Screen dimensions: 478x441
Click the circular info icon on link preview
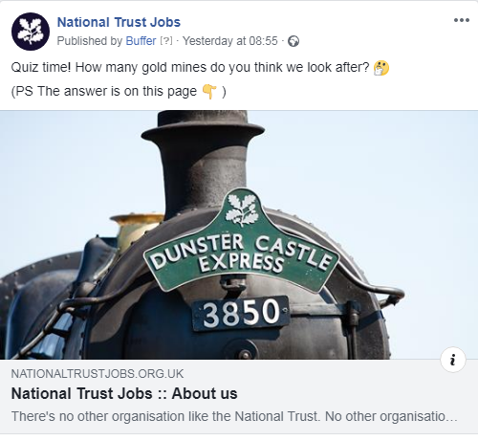click(x=453, y=360)
